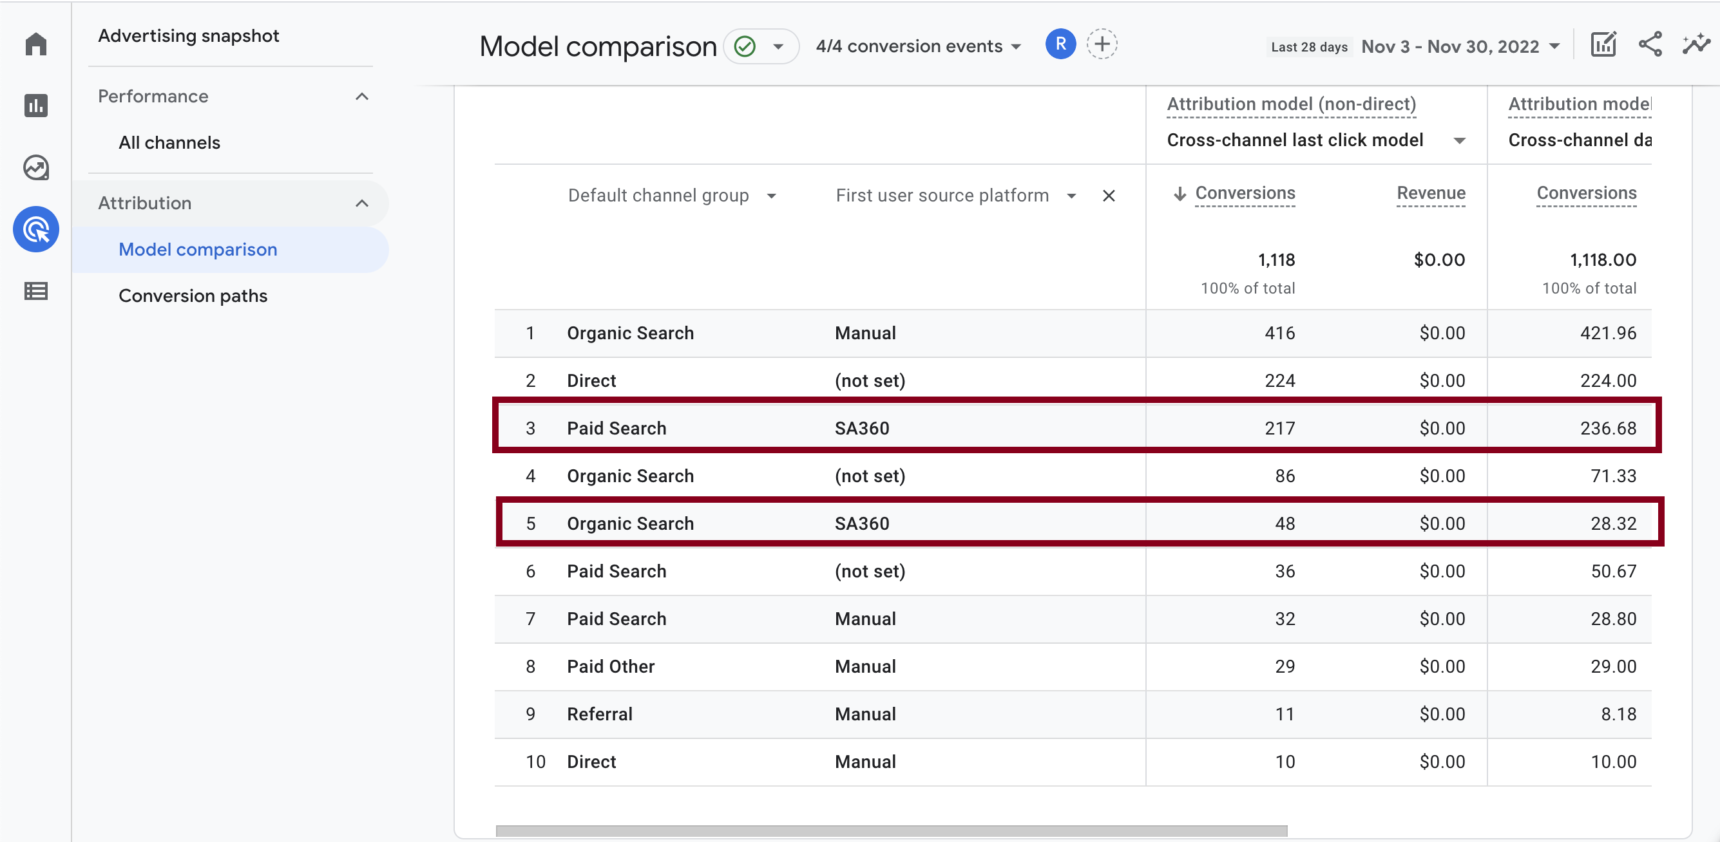1720x842 pixels.
Task: Click the Revenue column header
Action: [1431, 194]
